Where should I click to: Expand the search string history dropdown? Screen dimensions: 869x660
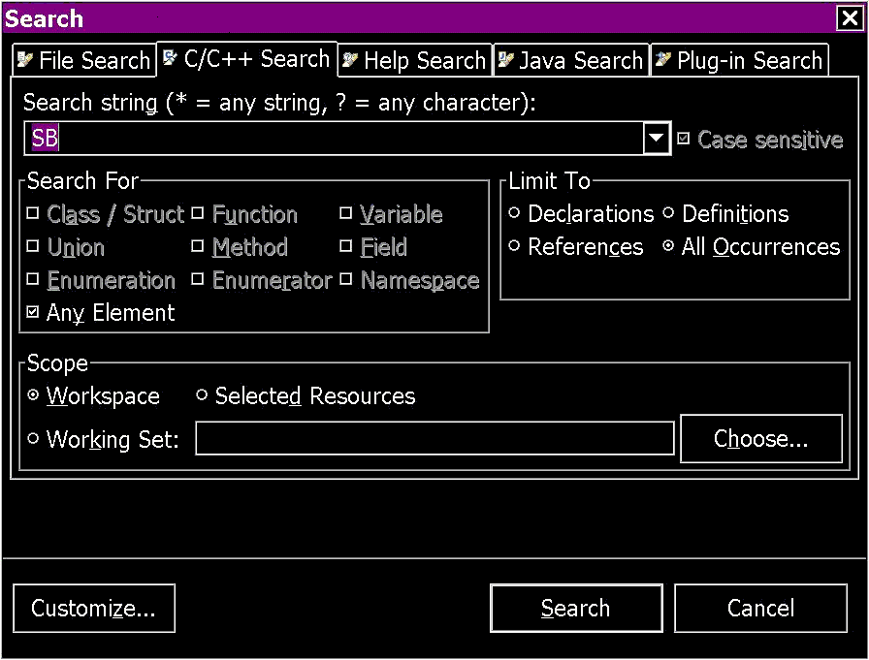pyautogui.click(x=657, y=138)
